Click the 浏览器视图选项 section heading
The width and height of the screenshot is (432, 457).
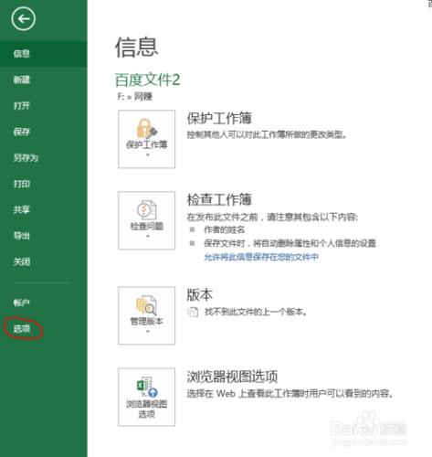tap(232, 377)
